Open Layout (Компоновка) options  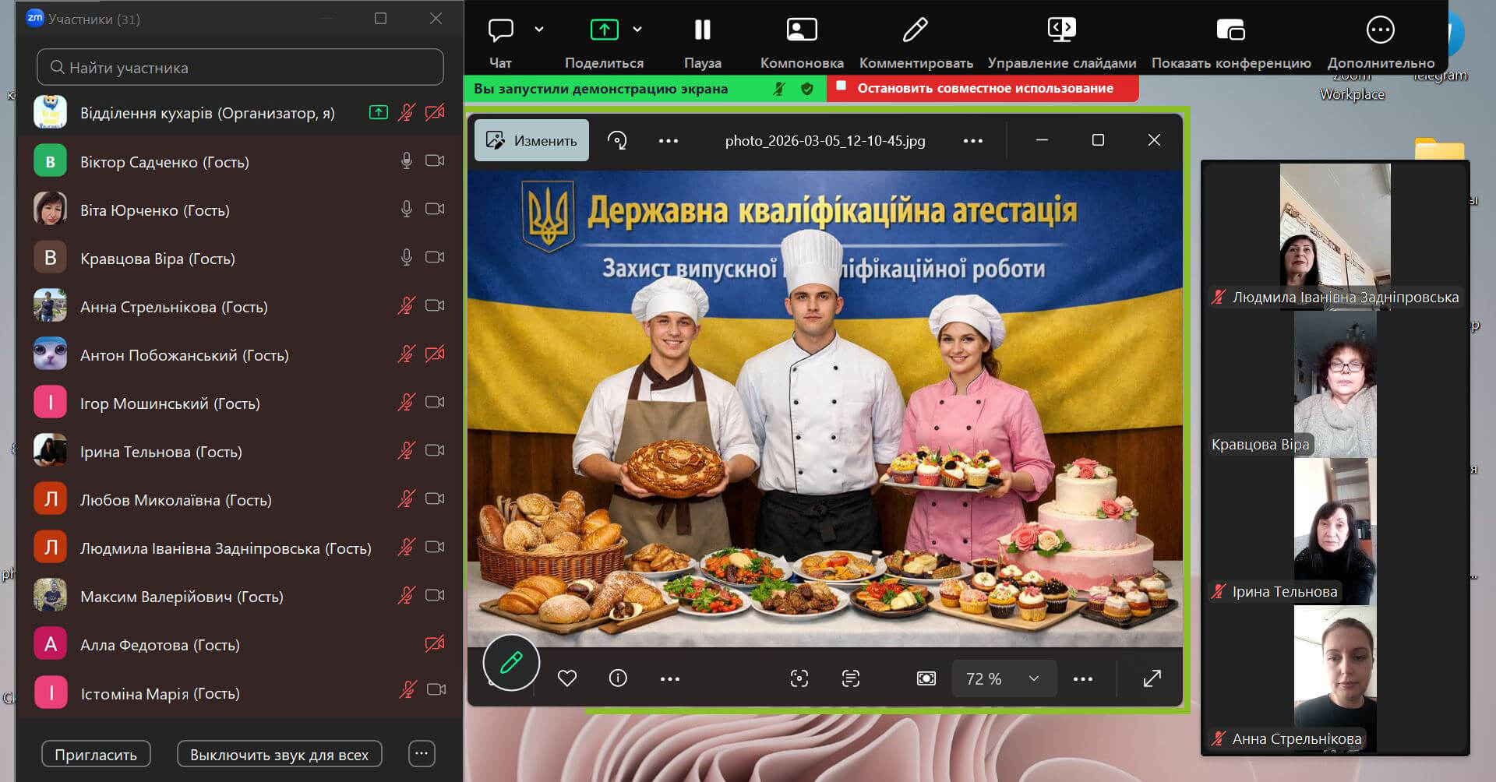click(801, 30)
